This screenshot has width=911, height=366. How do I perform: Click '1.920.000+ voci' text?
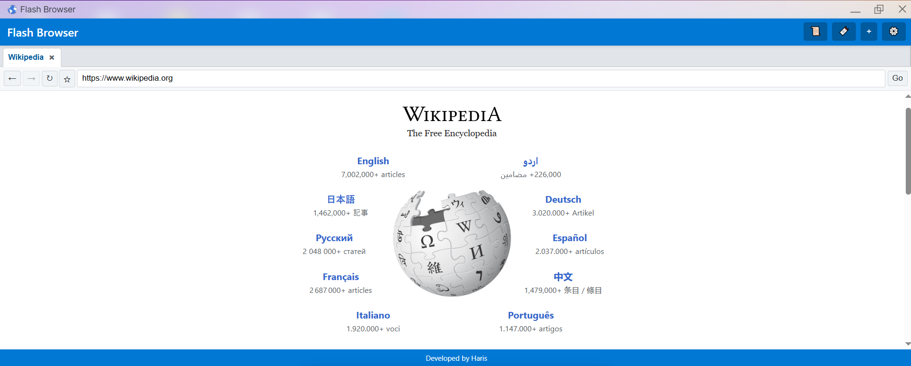point(373,329)
